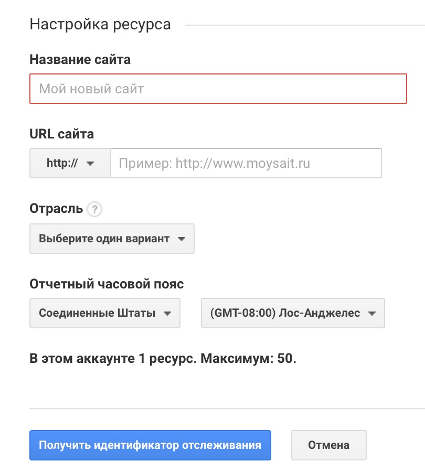Click the site URL input field
The image size is (425, 472).
pyautogui.click(x=247, y=163)
